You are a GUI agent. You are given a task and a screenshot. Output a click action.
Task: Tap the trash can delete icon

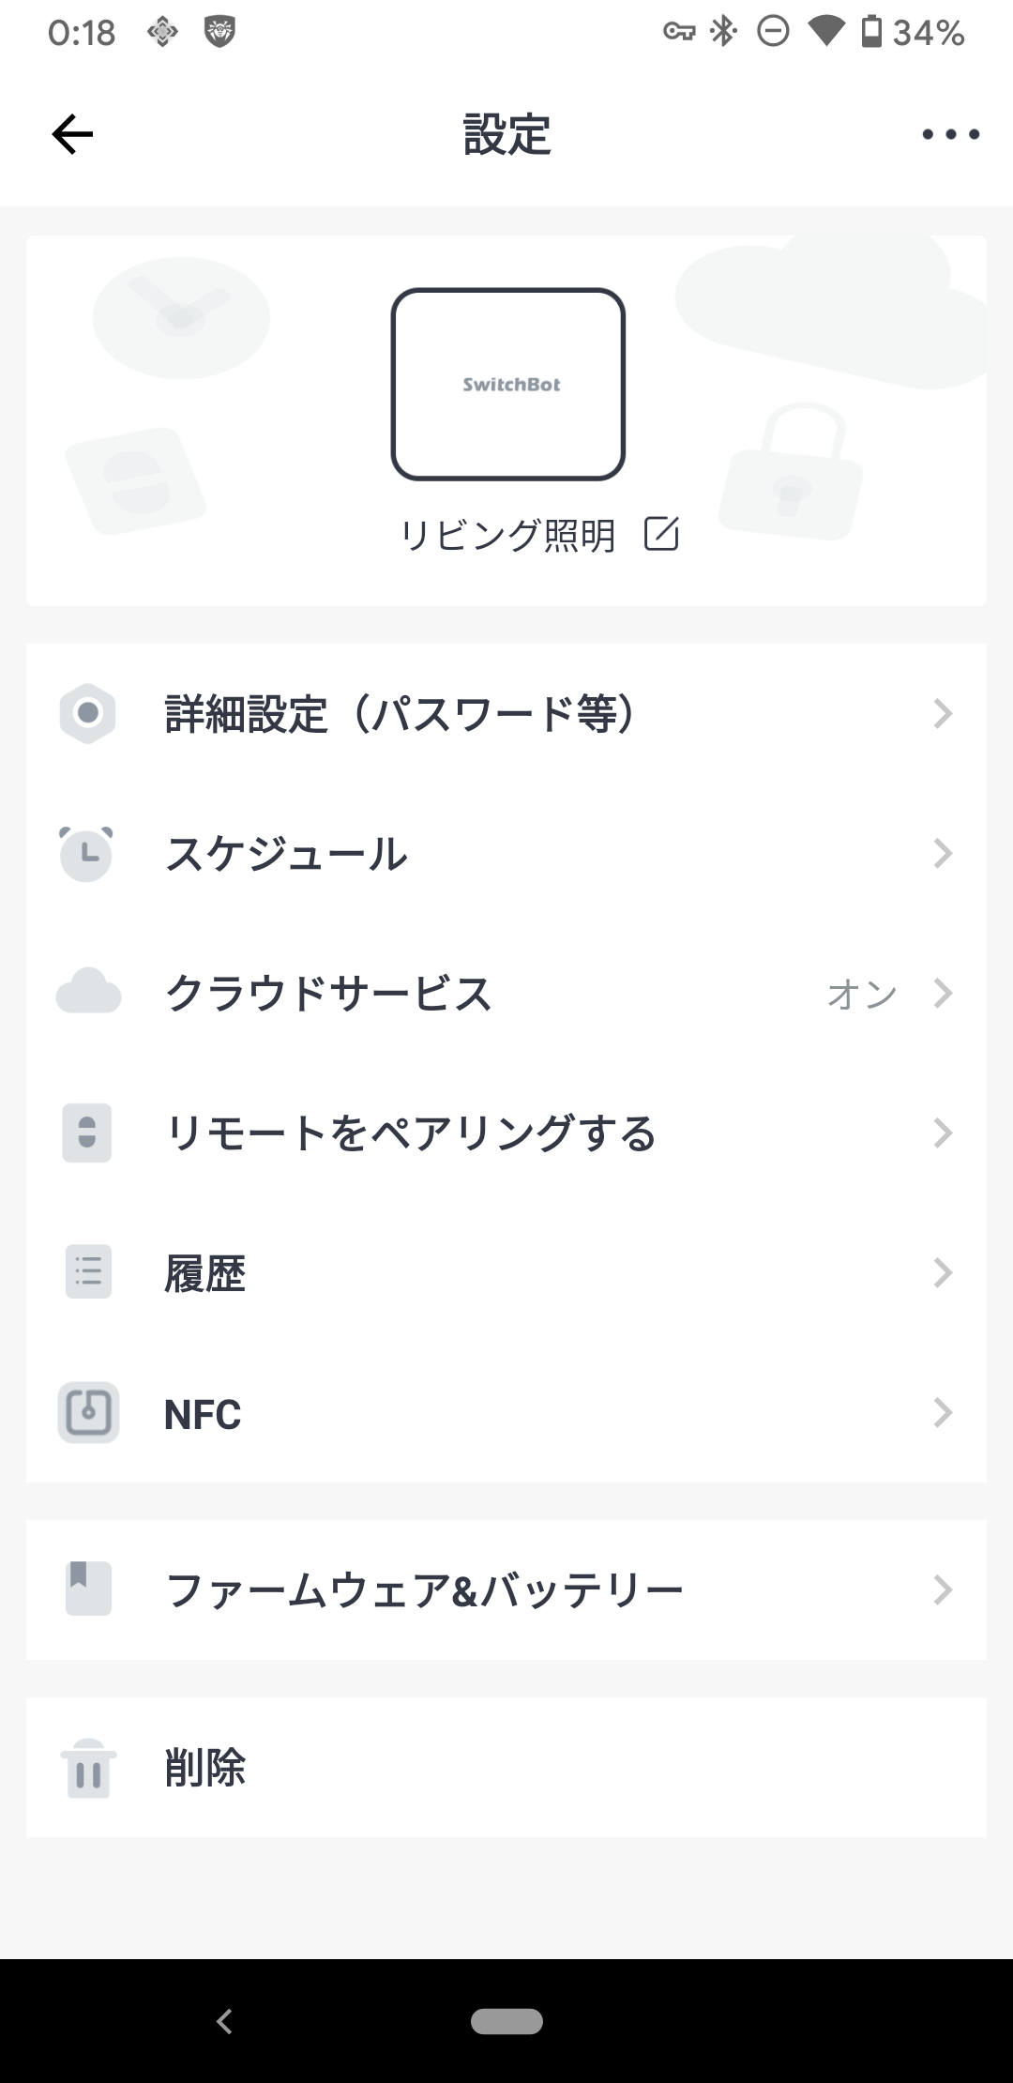click(88, 1768)
